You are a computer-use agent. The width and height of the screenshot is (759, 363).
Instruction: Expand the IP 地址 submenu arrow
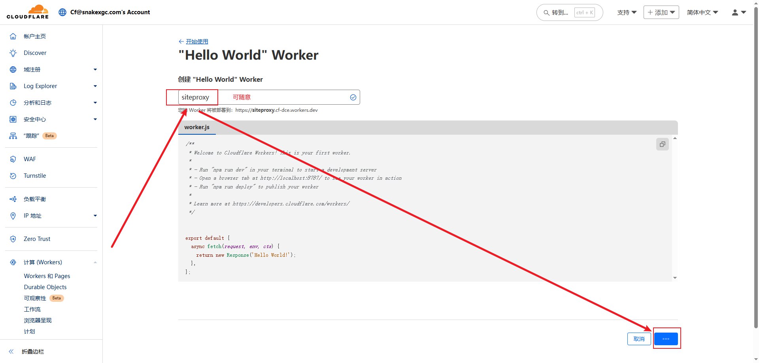(95, 216)
